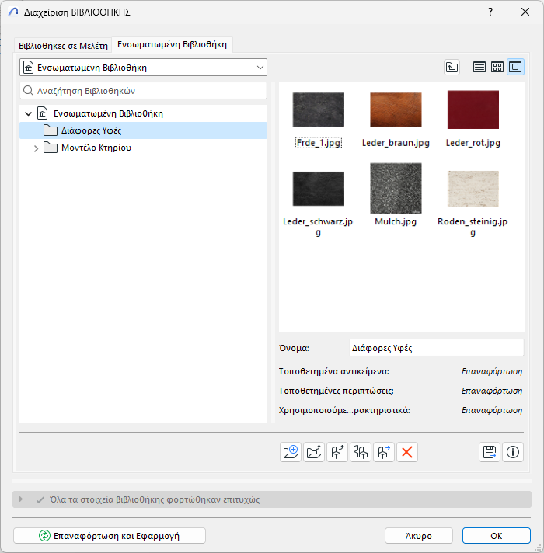
Task: Delete selected item with red X
Action: [x=406, y=452]
